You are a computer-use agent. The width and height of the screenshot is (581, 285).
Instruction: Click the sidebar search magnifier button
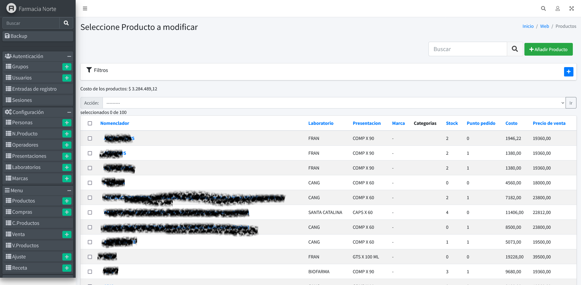(x=66, y=23)
